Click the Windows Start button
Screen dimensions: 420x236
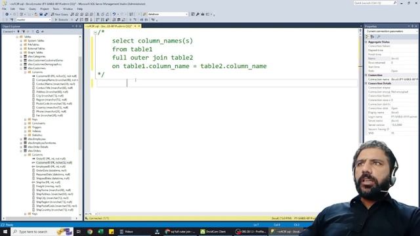[5, 231]
